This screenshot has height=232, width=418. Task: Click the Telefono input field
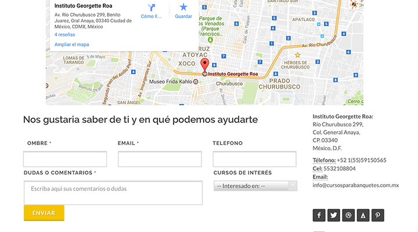click(x=255, y=159)
